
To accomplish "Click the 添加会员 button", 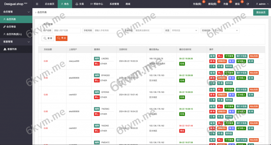I will point(261,12).
